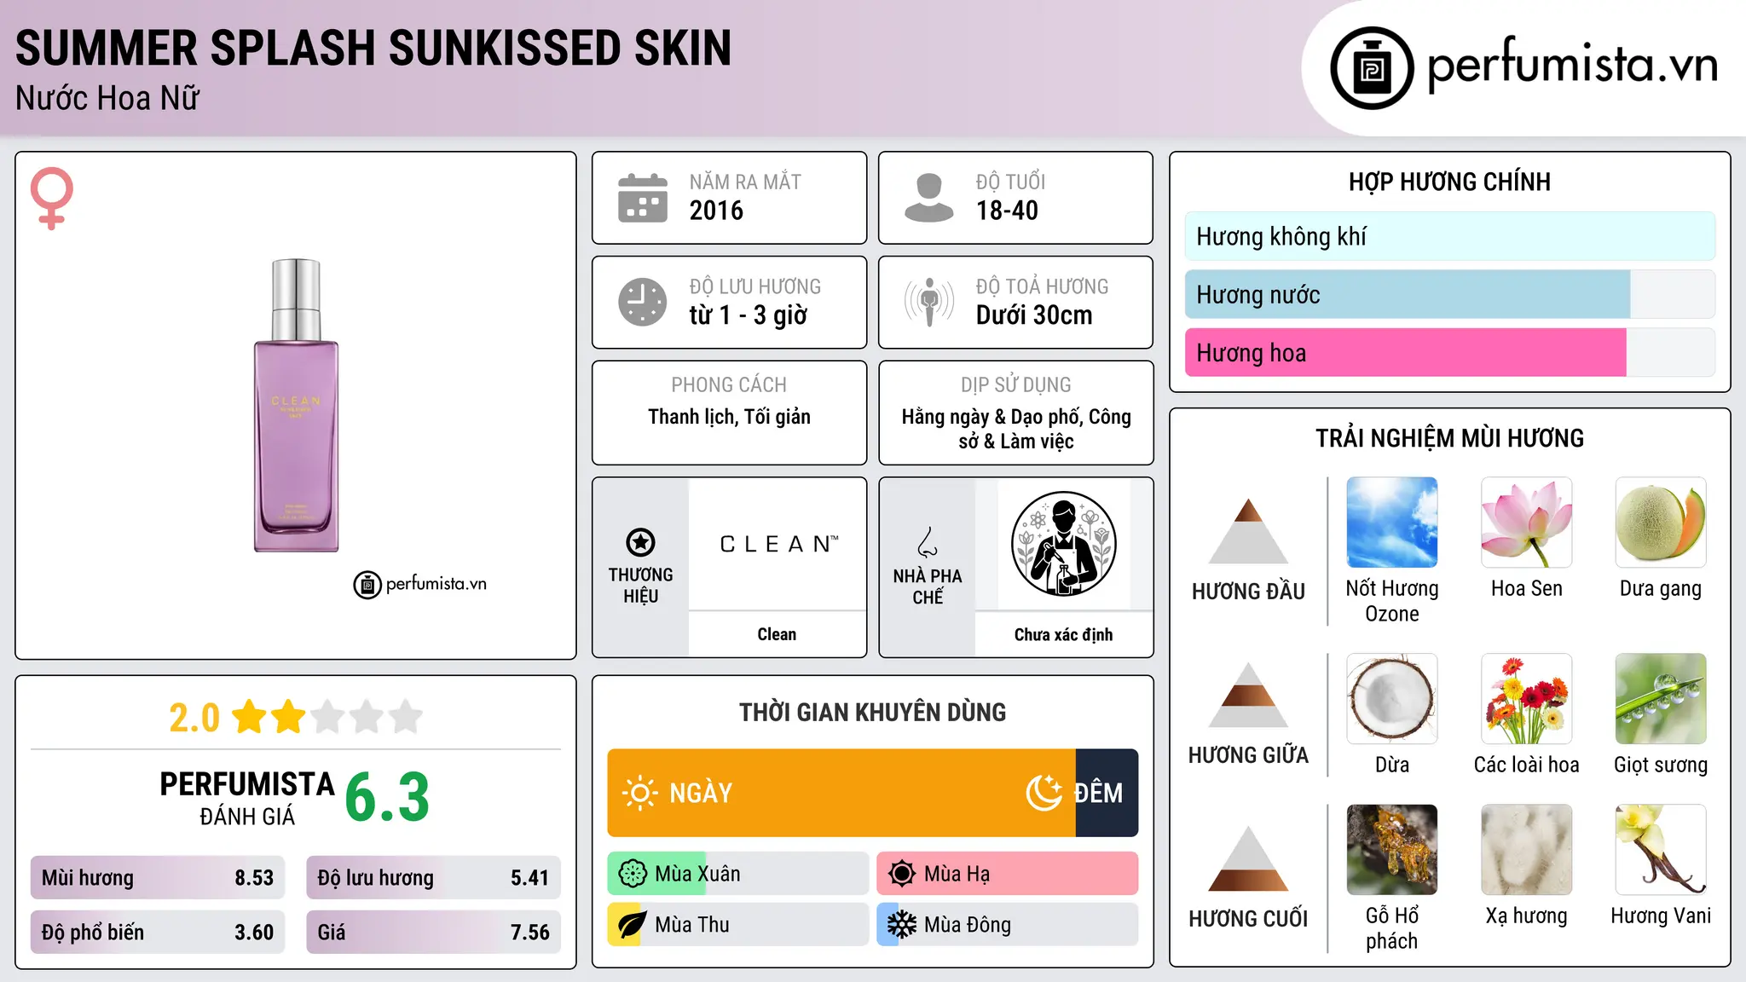Click the pink female gender symbol
This screenshot has width=1746, height=982.
[52, 198]
